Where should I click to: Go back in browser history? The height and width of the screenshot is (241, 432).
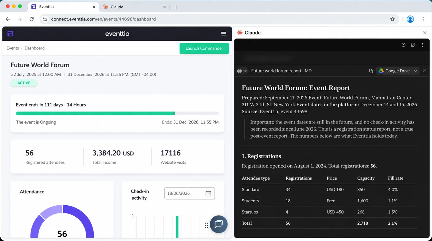tap(8, 19)
